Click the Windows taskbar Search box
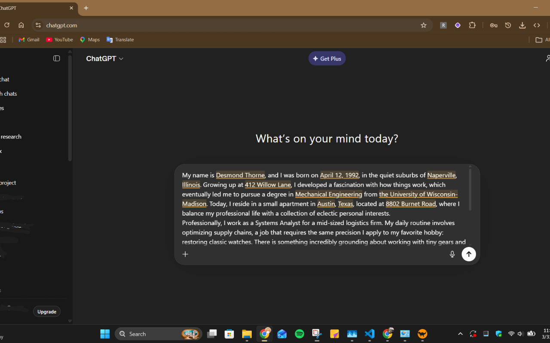This screenshot has width=550, height=343. click(158, 334)
